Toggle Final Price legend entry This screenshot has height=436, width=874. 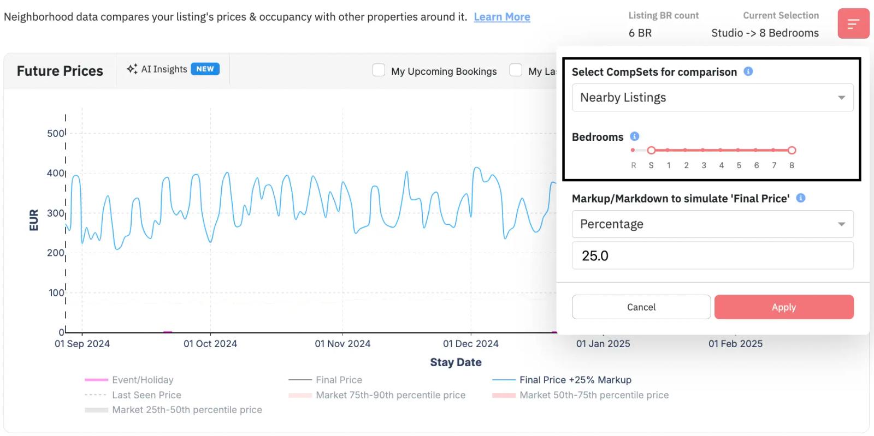pyautogui.click(x=326, y=380)
